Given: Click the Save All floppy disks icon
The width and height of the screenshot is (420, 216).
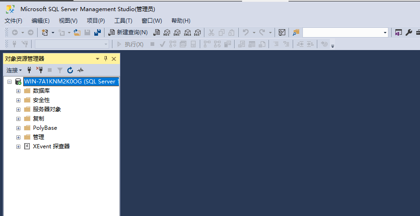Looking at the screenshot, I should pos(98,32).
